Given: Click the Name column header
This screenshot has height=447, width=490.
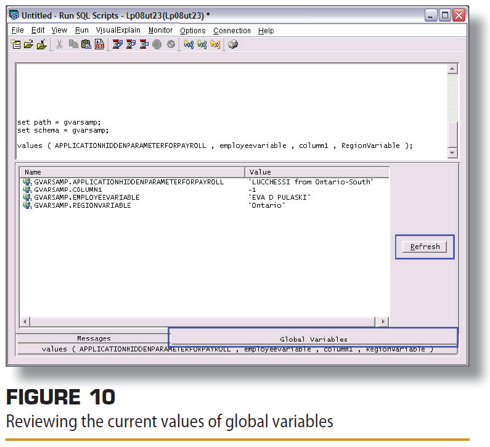Looking at the screenshot, I should (x=132, y=172).
